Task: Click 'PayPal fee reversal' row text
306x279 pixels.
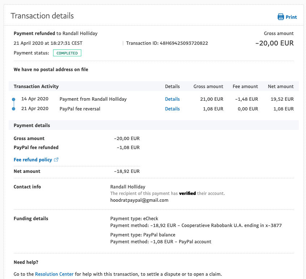Action: [80, 109]
